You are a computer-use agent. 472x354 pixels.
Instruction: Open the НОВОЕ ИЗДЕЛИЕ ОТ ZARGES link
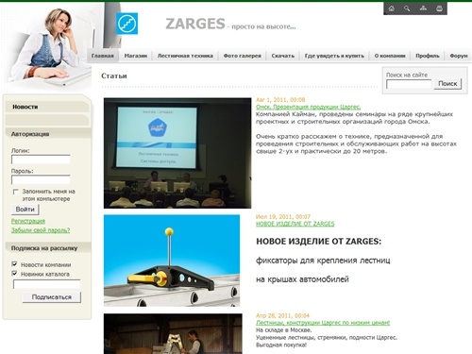[x=295, y=224]
